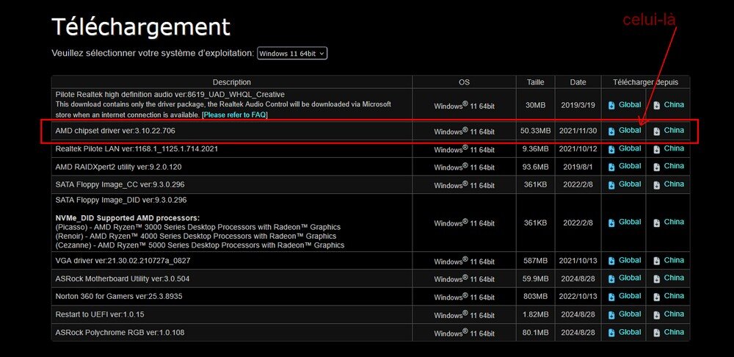Click the Global download icon for AMD chipset driver

(612, 131)
